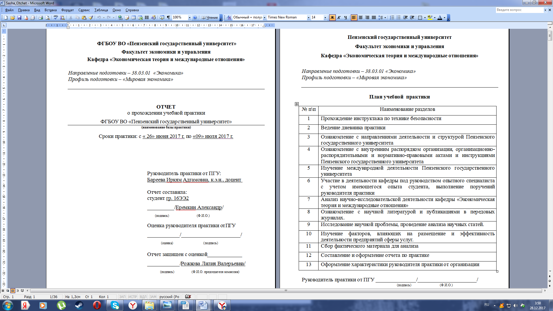Activate the Format Painter brush

coord(91,18)
